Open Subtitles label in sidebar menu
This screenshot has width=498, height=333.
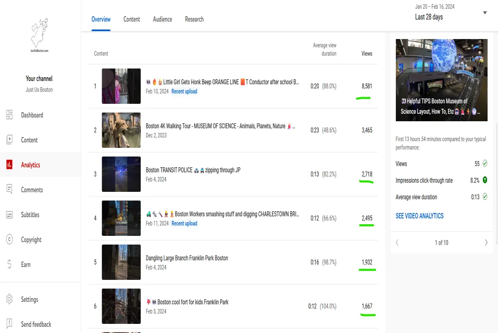click(30, 215)
